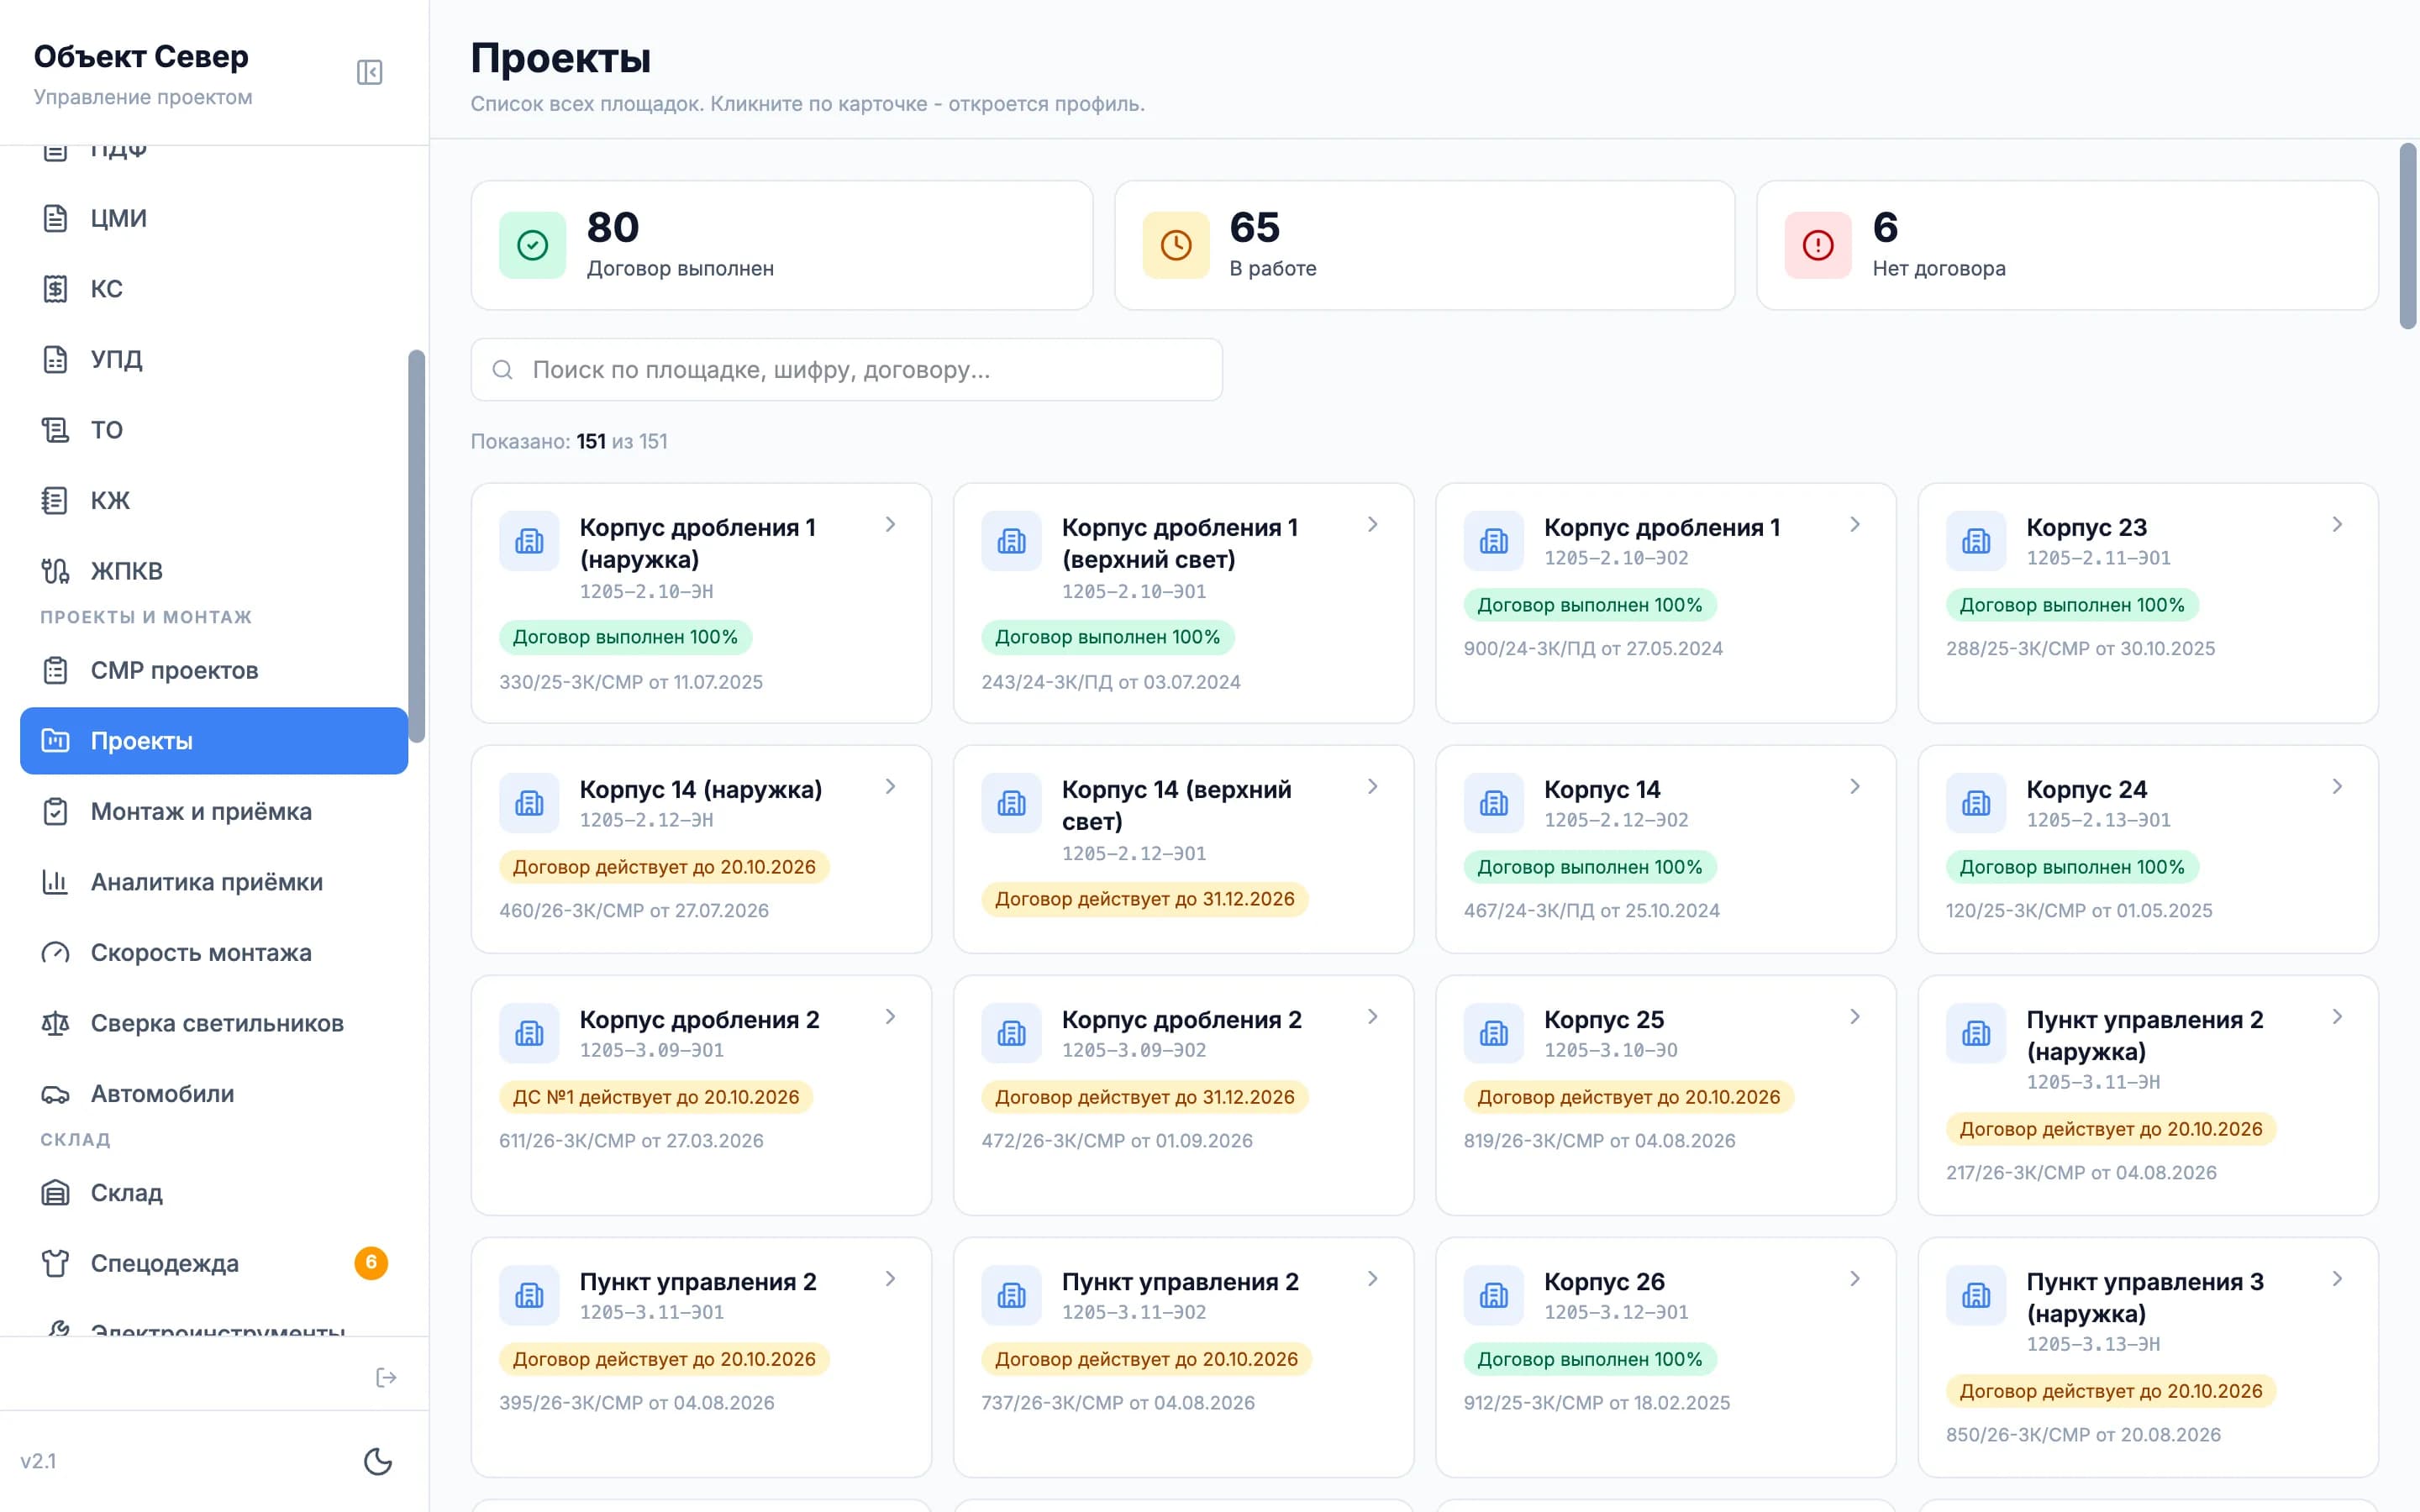Click the Скорость монтажа gauge icon

point(55,953)
